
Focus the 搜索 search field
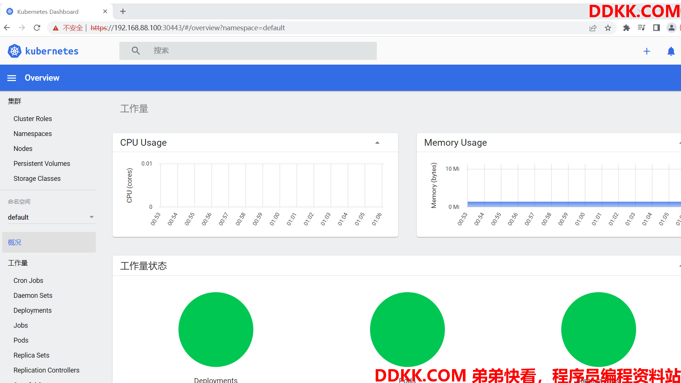[248, 51]
